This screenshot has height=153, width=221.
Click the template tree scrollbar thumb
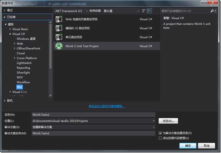coord(50,47)
